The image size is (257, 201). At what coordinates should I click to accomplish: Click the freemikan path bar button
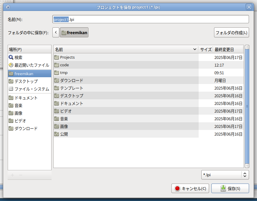[74, 32]
